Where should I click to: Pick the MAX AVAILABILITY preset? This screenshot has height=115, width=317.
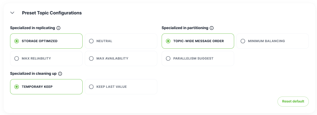coord(121,58)
